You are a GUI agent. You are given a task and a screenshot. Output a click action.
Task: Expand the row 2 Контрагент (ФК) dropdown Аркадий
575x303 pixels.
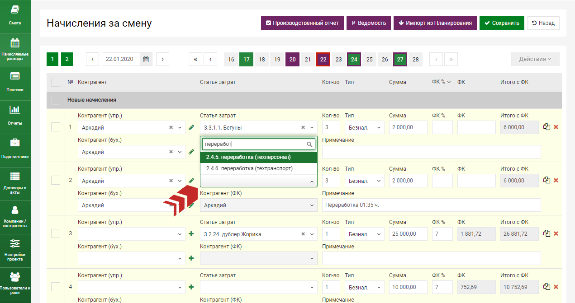(x=259, y=205)
